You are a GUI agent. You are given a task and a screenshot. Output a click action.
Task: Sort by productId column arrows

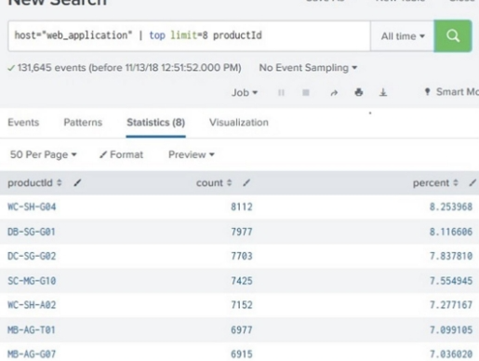click(x=60, y=182)
